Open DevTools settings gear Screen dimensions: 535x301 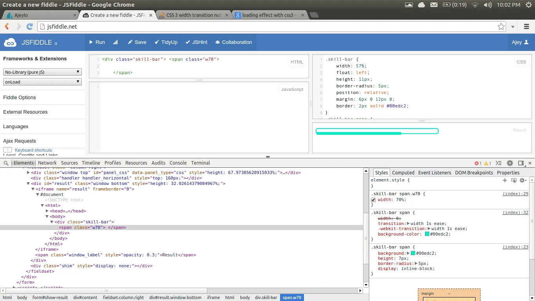tap(510, 163)
